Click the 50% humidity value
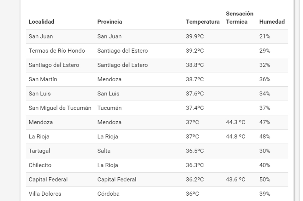The height and width of the screenshot is (201, 303). pyautogui.click(x=265, y=180)
